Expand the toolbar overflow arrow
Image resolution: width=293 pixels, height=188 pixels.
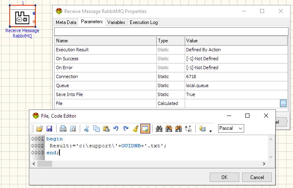[x=211, y=131]
